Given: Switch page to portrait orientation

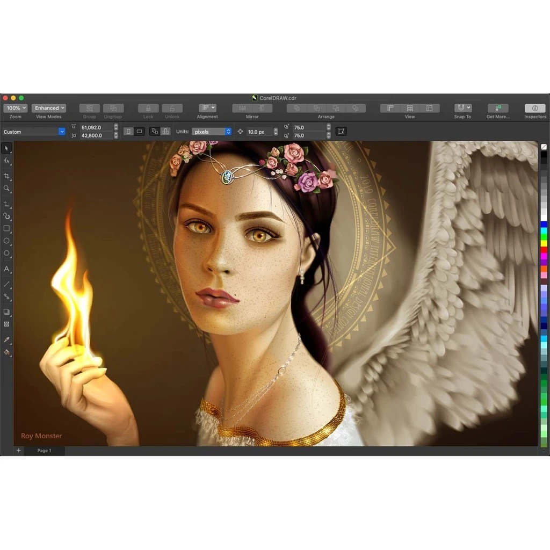Looking at the screenshot, I should (128, 131).
